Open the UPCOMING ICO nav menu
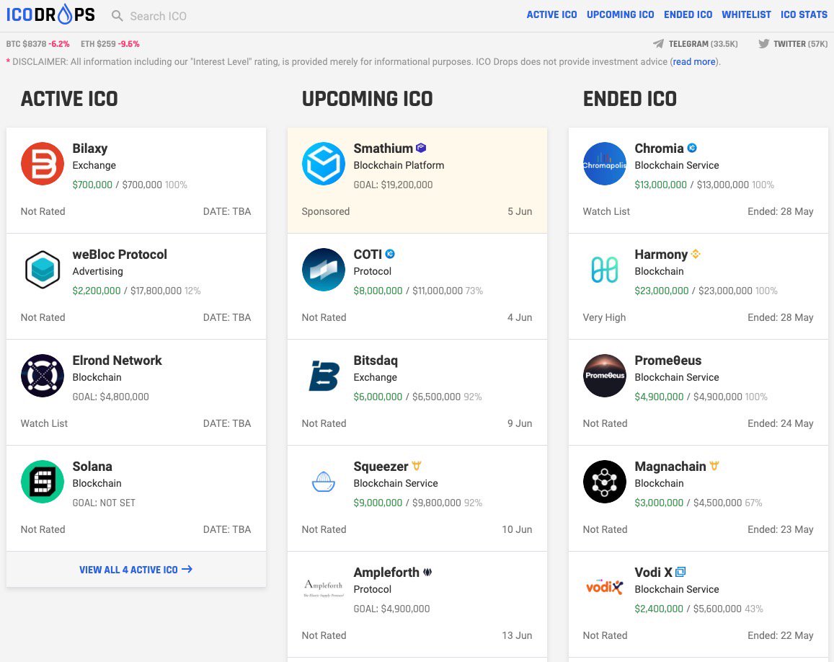The height and width of the screenshot is (662, 834). [x=620, y=15]
